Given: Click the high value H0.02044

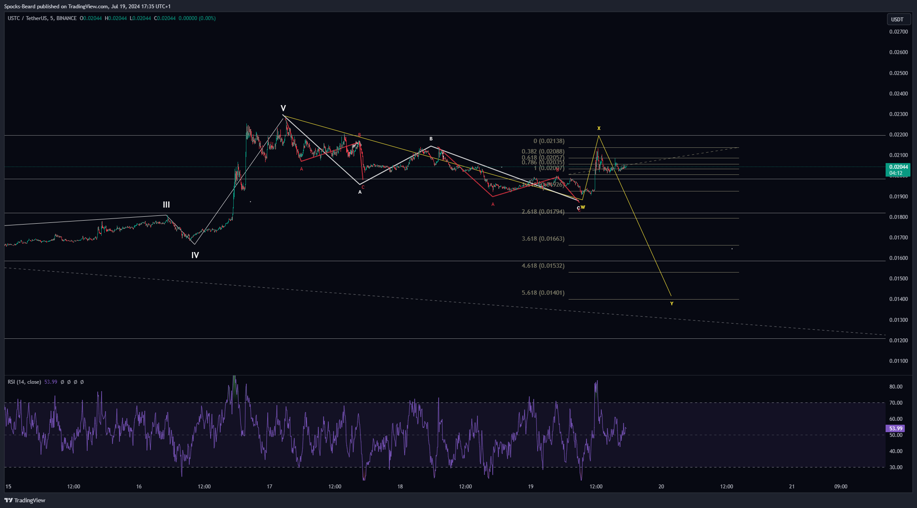Looking at the screenshot, I should coord(116,18).
